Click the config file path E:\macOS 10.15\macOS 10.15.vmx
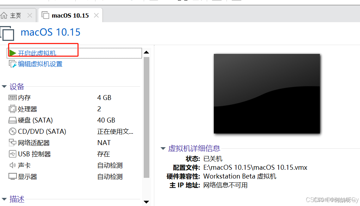The width and height of the screenshot is (360, 206). 255,168
